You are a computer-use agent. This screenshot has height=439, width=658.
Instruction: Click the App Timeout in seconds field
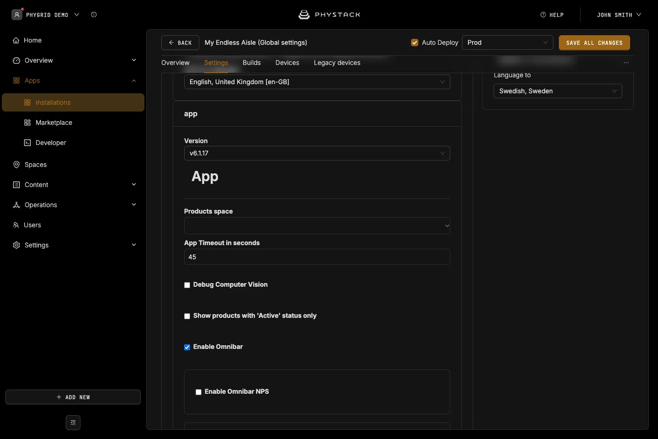pyautogui.click(x=317, y=257)
